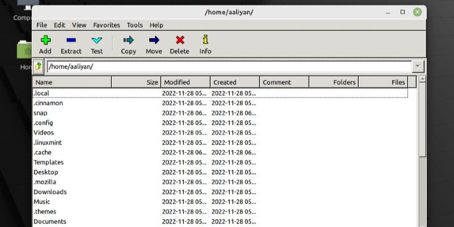Select the .themes folder row
Image resolution: width=454 pixels, height=227 pixels.
pyautogui.click(x=220, y=211)
